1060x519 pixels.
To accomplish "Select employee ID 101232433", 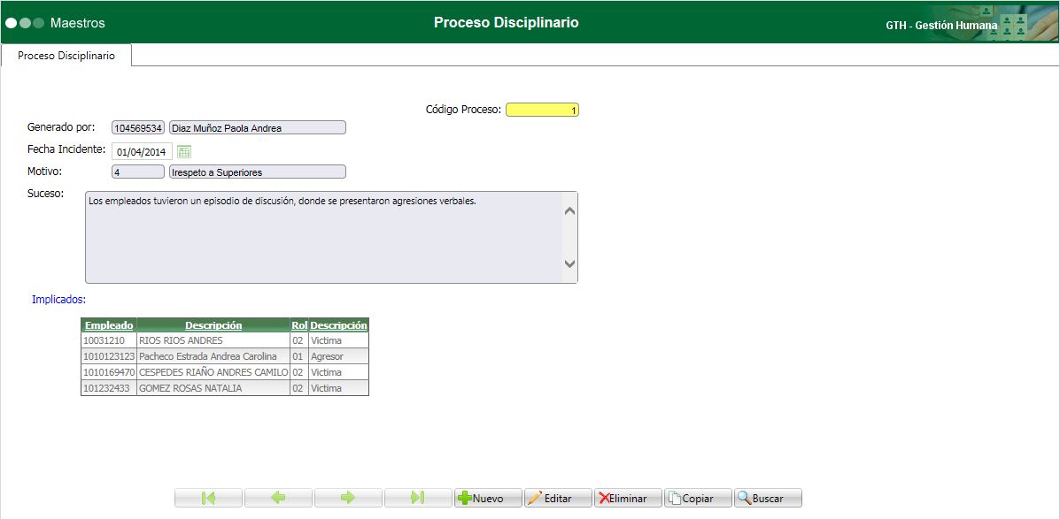I will pyautogui.click(x=109, y=388).
